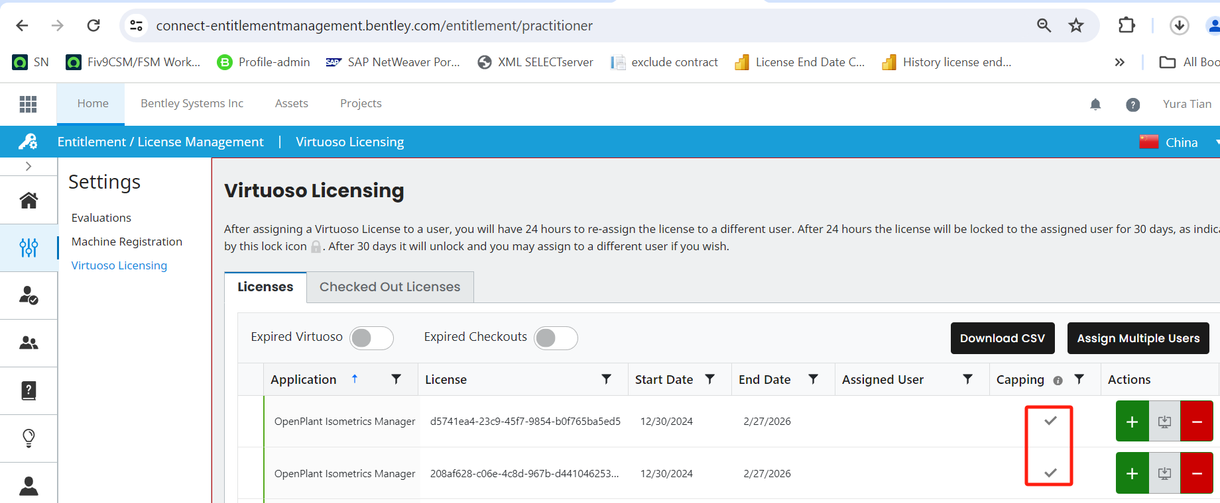This screenshot has height=503, width=1220.
Task: Open the XML SELECTserver bookmark
Action: 535,62
